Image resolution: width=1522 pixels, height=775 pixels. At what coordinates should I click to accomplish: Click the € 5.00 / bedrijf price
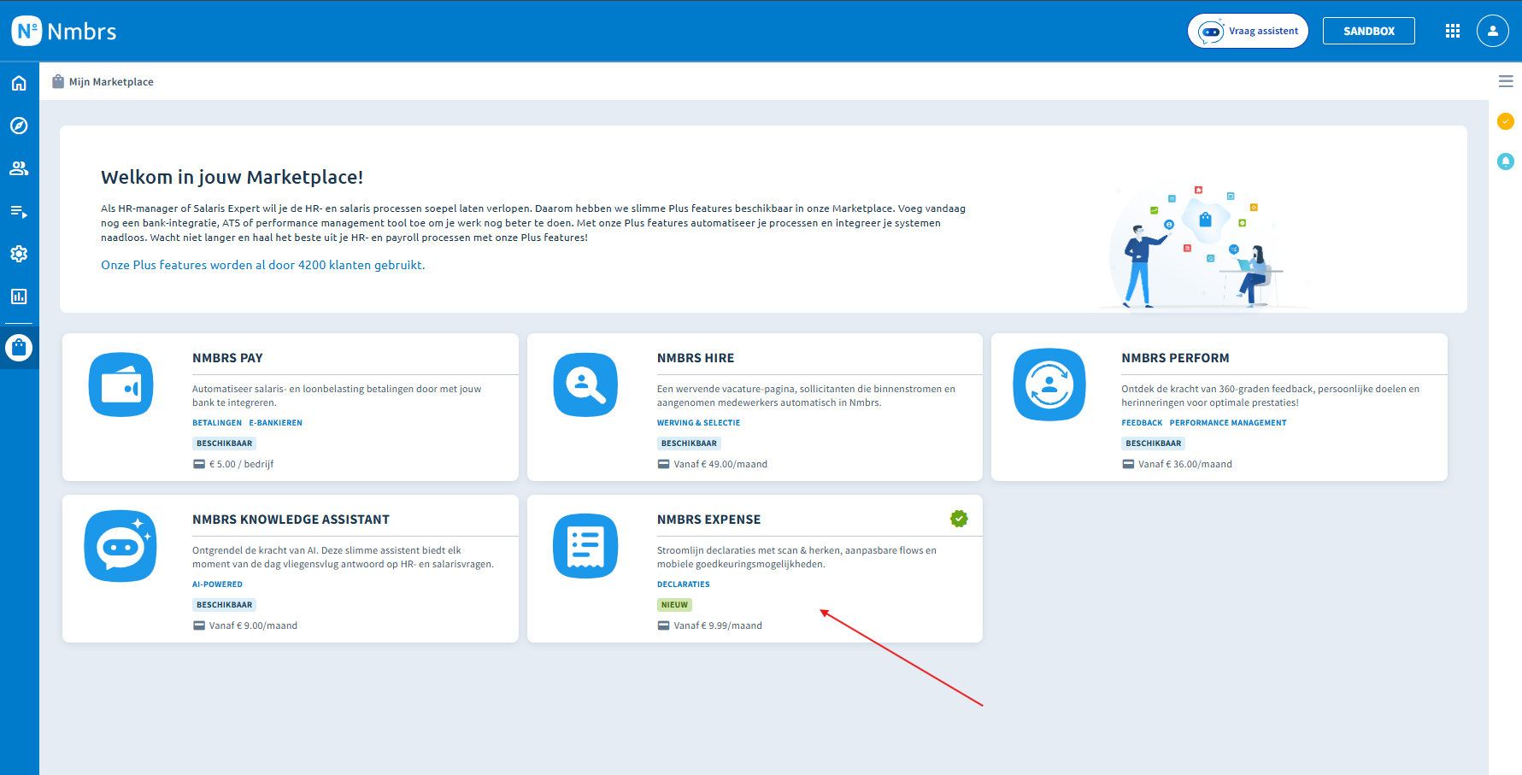click(x=242, y=464)
